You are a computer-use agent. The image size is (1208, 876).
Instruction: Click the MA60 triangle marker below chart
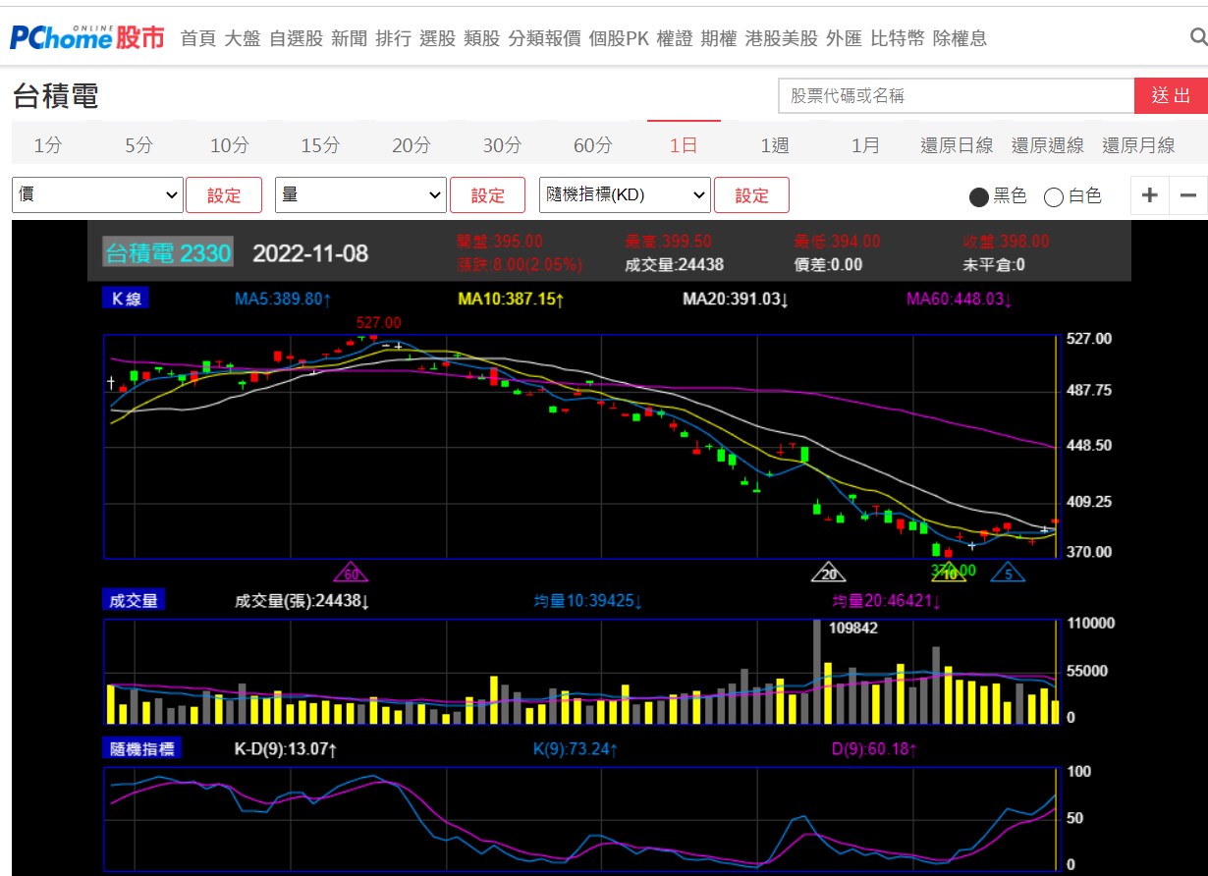[x=351, y=573]
